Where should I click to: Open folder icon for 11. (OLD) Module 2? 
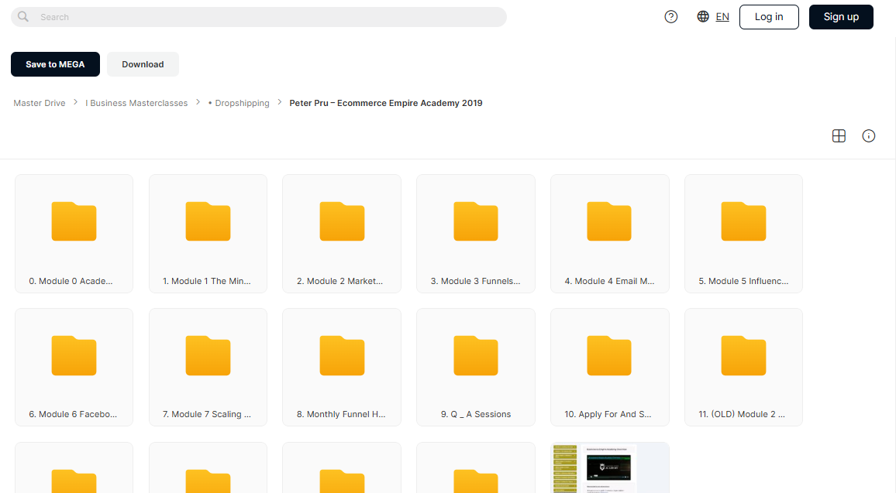coord(743,355)
